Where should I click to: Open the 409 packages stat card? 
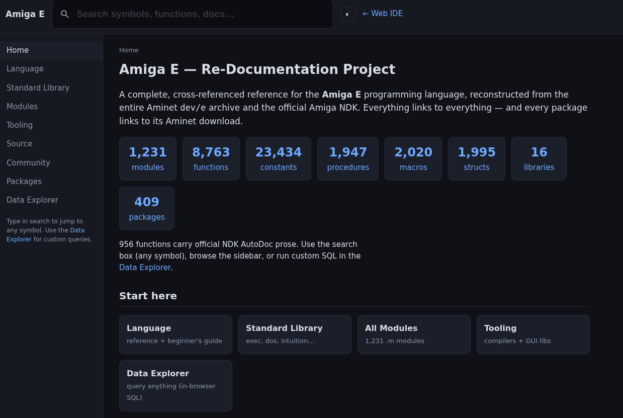147,208
